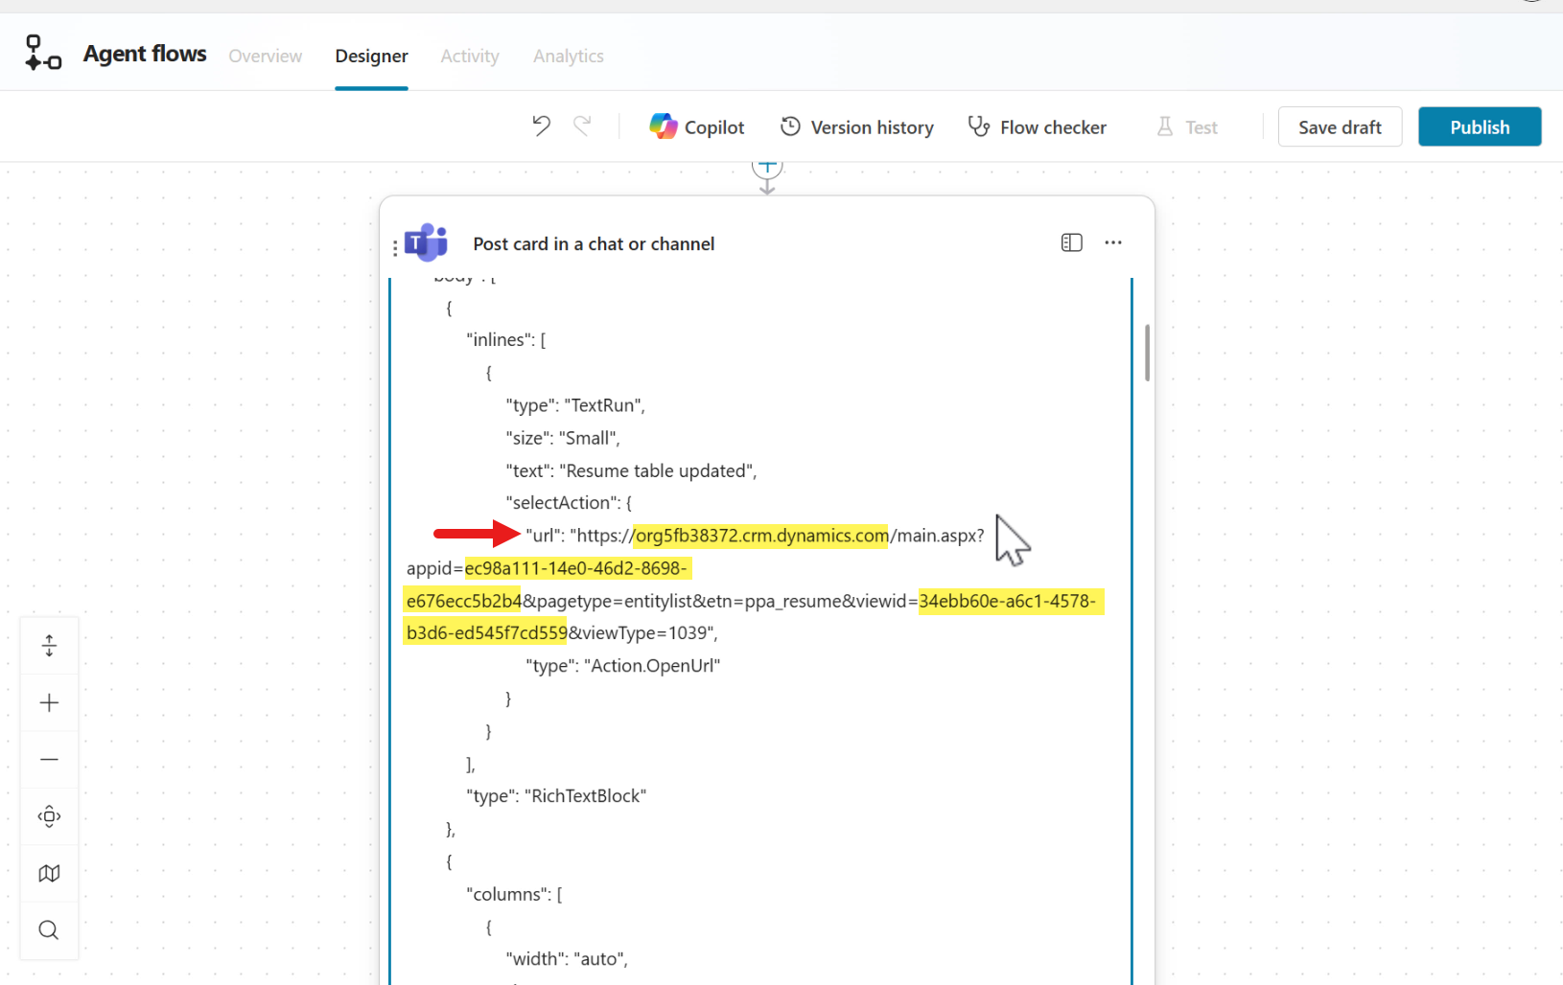Screen dimensions: 1563x985
Task: Click the Test flask button
Action: [x=1187, y=126]
